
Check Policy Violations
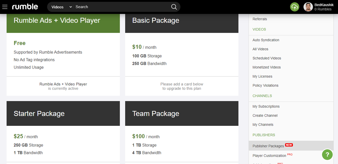point(265,85)
